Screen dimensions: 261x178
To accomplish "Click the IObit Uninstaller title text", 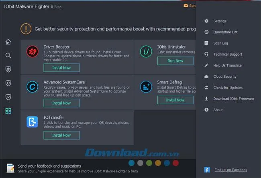I will (x=171, y=47).
